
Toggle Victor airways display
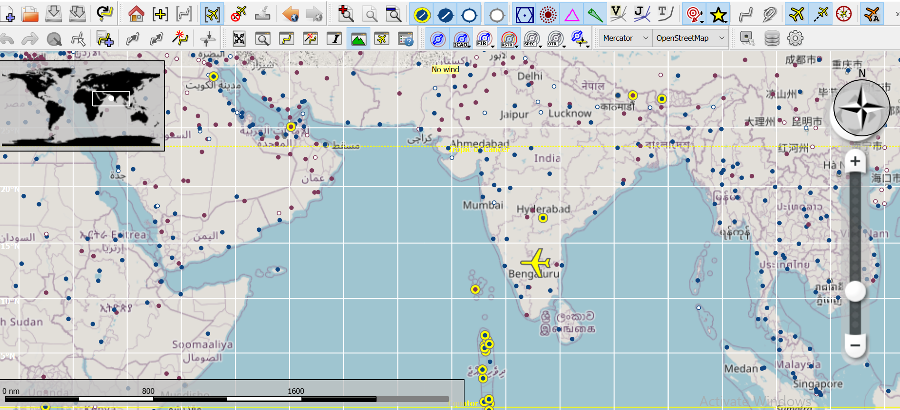point(618,14)
